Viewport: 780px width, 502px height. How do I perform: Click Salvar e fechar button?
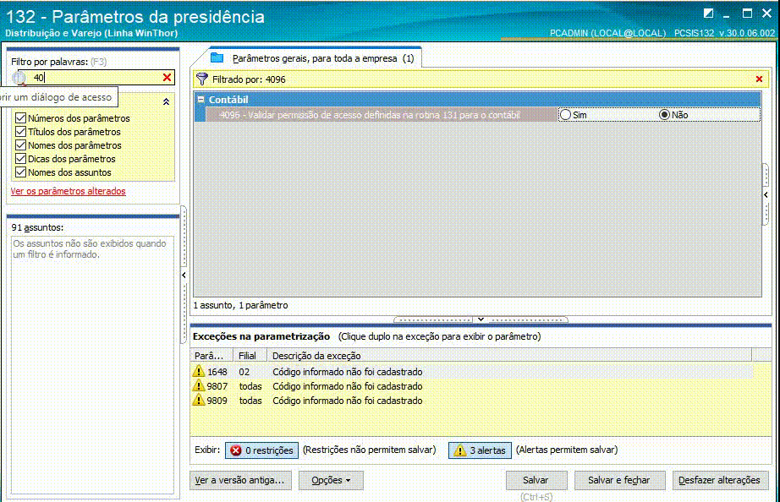[618, 480]
